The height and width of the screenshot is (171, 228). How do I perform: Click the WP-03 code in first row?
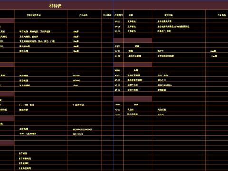click(117, 21)
